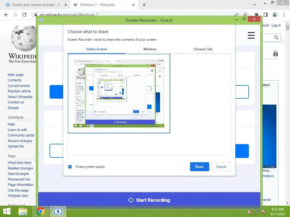Click the Start Recording button
This screenshot has height=217, width=290.
point(149,200)
